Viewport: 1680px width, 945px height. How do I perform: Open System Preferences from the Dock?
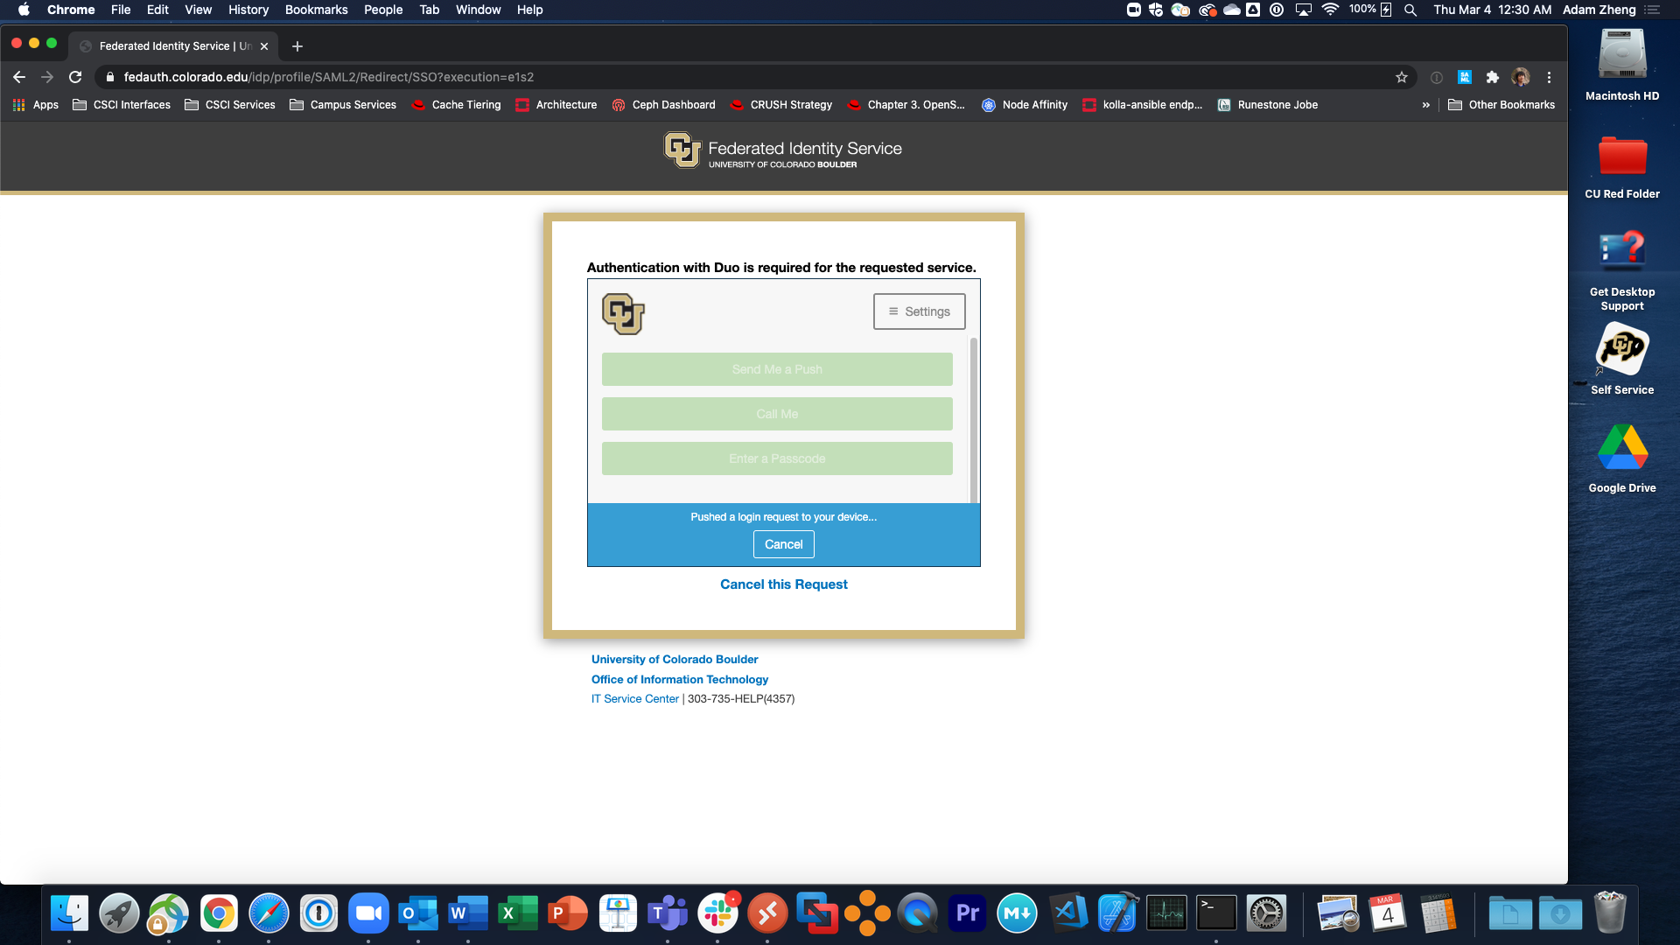(x=1266, y=913)
